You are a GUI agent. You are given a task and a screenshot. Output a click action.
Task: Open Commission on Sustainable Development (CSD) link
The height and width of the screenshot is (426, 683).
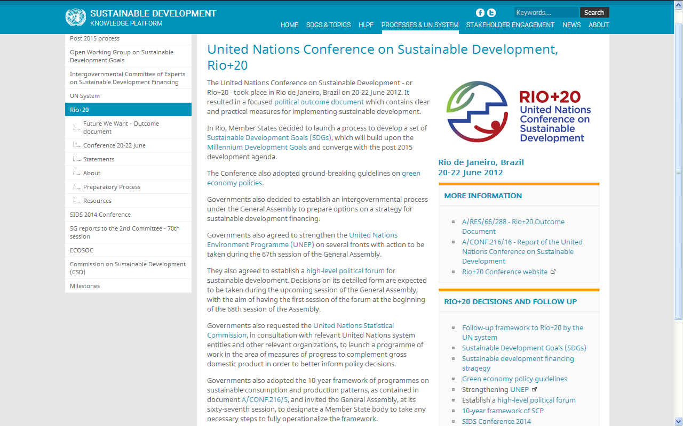[128, 268]
